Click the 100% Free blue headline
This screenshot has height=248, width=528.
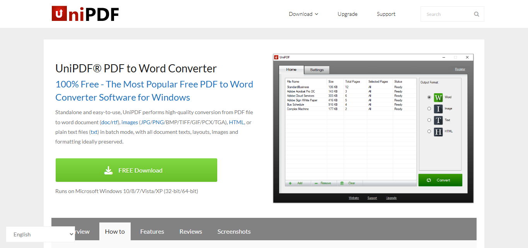[154, 91]
